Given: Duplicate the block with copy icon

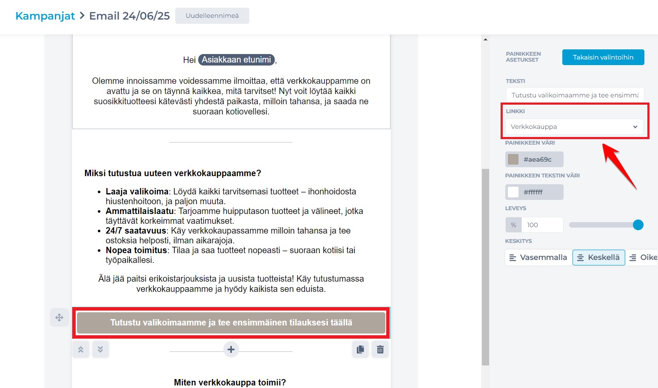Looking at the screenshot, I should click(360, 350).
